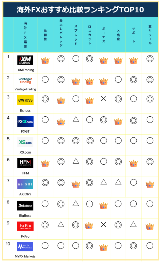
Task: Click the FXGT.com logo
Action: 25,122
